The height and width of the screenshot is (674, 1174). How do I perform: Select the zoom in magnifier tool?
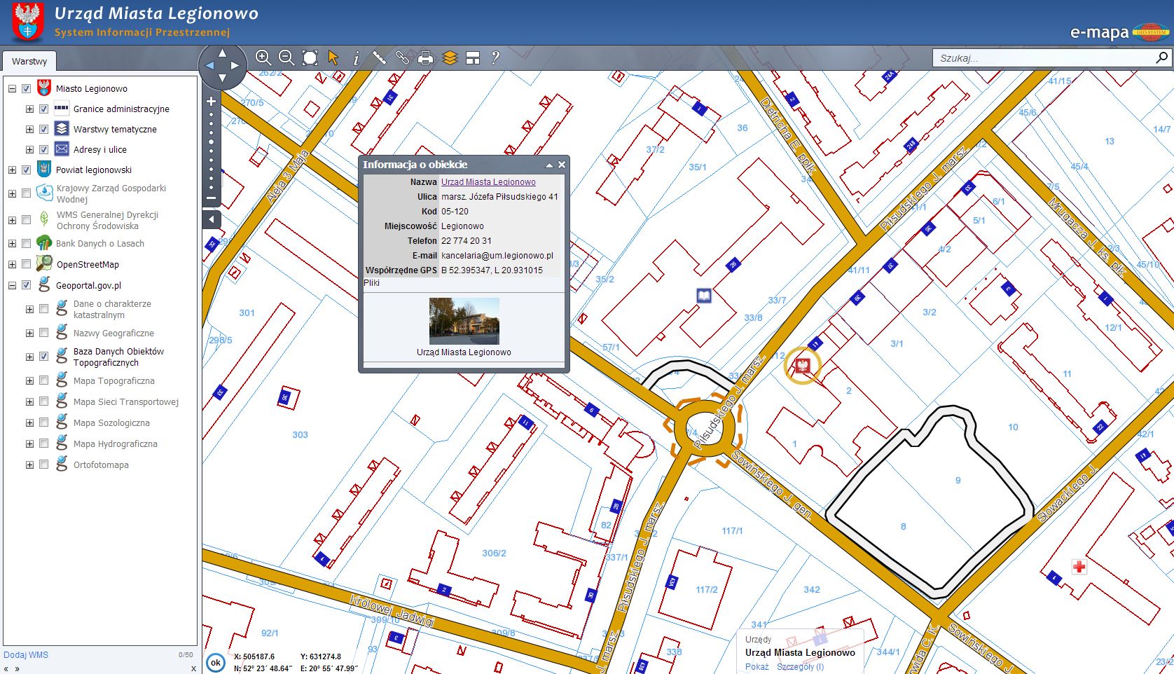[263, 57]
